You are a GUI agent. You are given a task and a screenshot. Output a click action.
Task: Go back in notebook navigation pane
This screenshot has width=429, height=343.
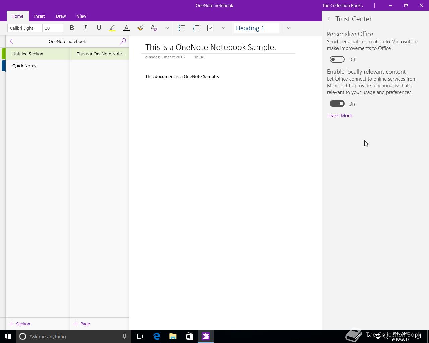click(x=11, y=41)
